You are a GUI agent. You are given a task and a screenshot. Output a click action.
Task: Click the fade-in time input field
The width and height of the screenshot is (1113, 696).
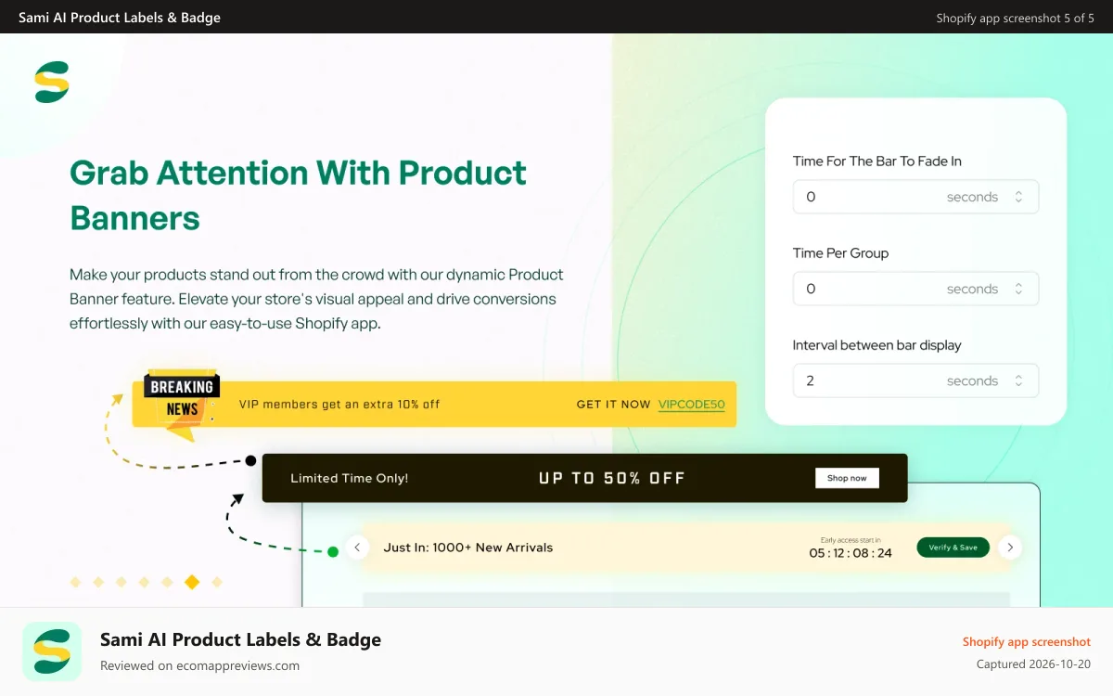pos(915,197)
